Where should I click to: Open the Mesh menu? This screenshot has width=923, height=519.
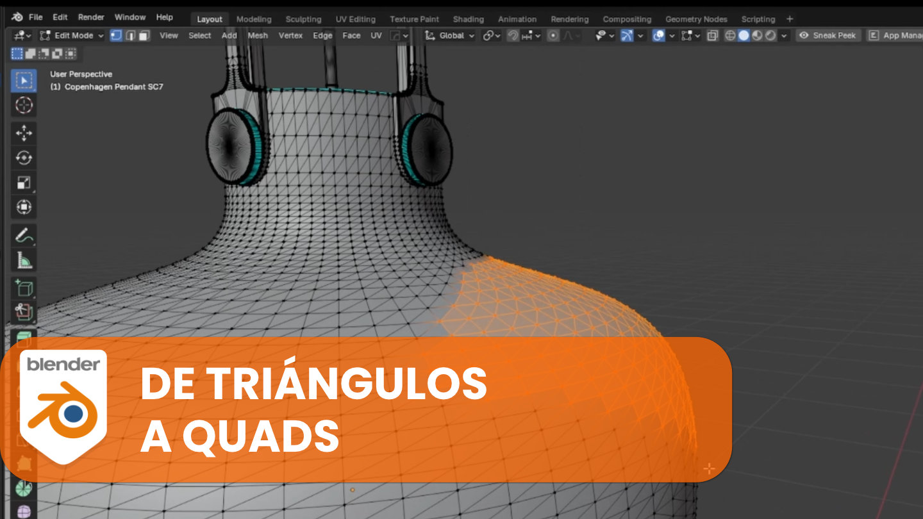click(258, 36)
